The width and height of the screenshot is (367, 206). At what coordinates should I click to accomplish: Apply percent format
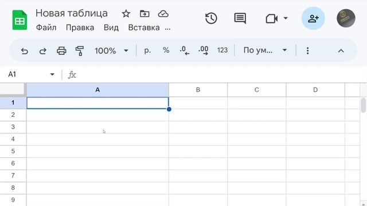166,50
